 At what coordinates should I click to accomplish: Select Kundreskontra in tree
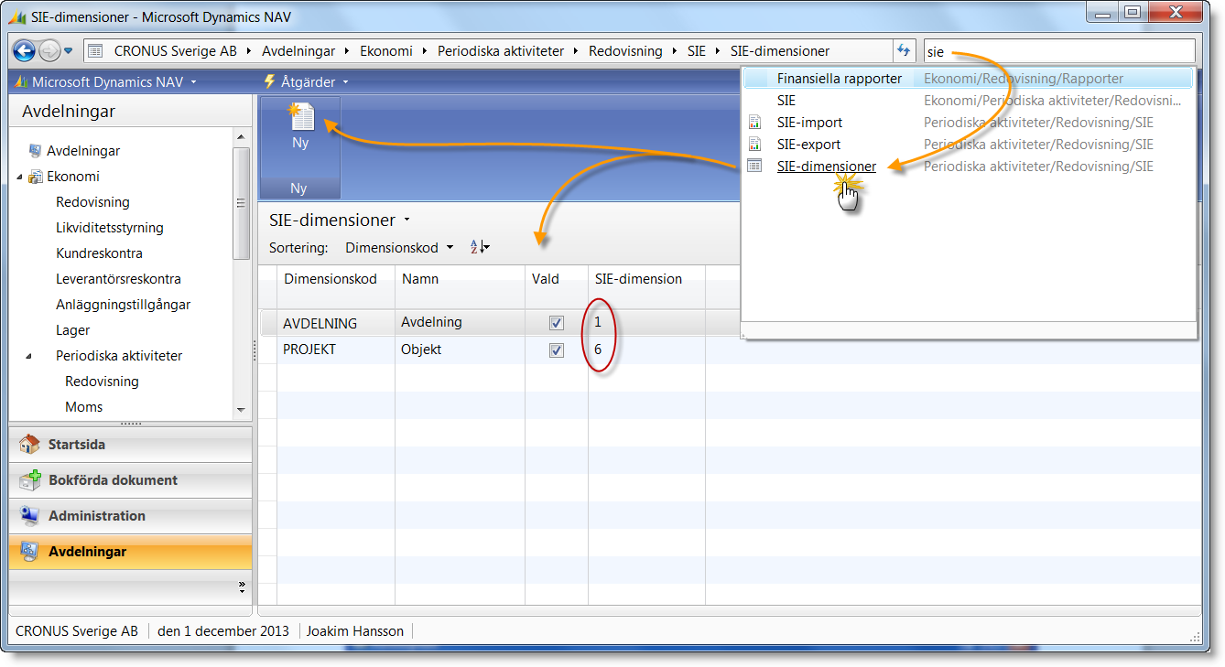point(99,253)
